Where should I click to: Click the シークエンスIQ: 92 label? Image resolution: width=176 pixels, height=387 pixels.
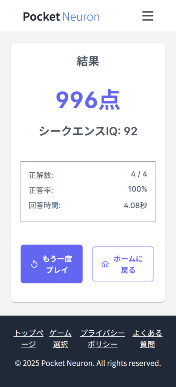coord(88,131)
